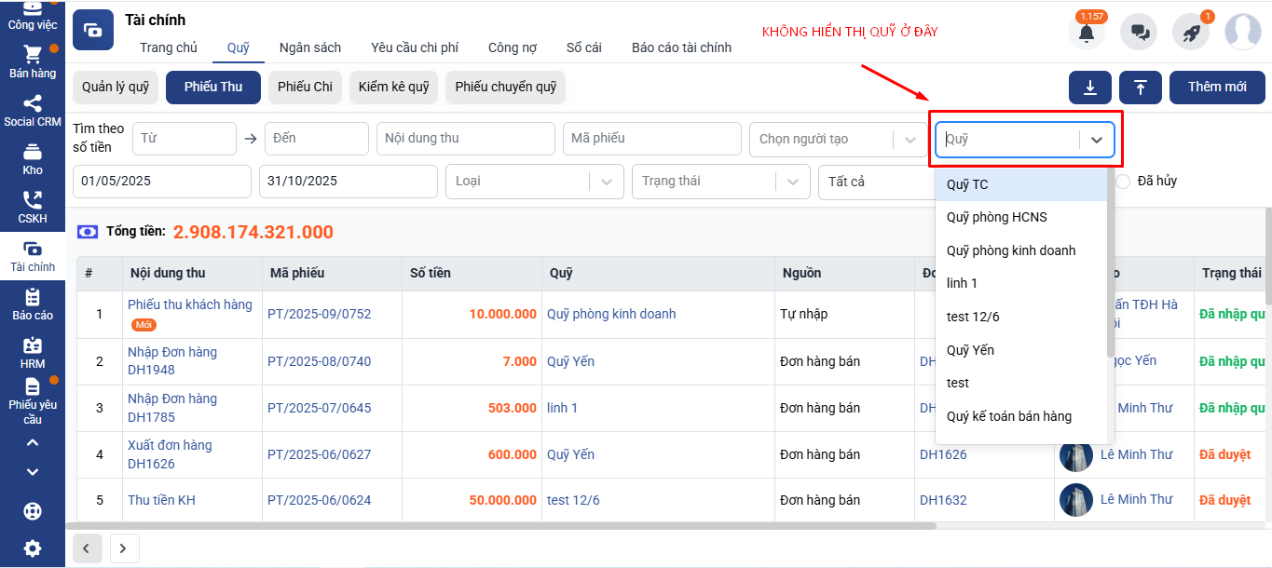
Task: Expand the Loại dropdown filter
Action: [534, 182]
